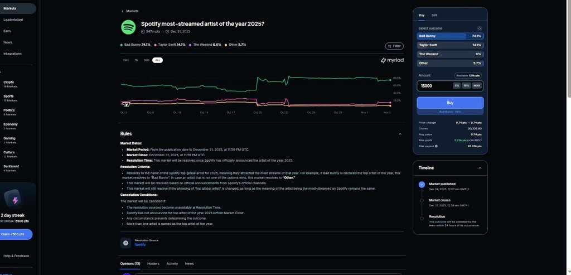571x275 pixels.
Task: Choose The Weeknd outcome in trade panel
Action: coord(450,54)
